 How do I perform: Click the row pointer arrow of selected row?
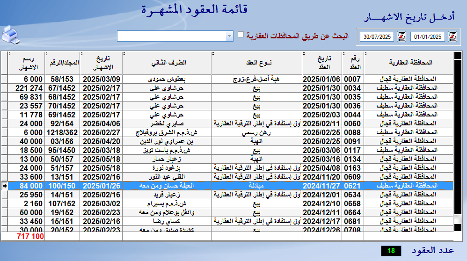(5, 186)
